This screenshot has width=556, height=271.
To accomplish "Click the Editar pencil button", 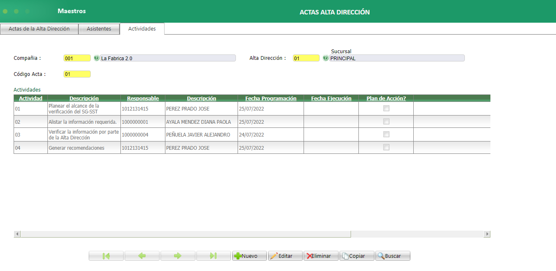I will point(285,256).
